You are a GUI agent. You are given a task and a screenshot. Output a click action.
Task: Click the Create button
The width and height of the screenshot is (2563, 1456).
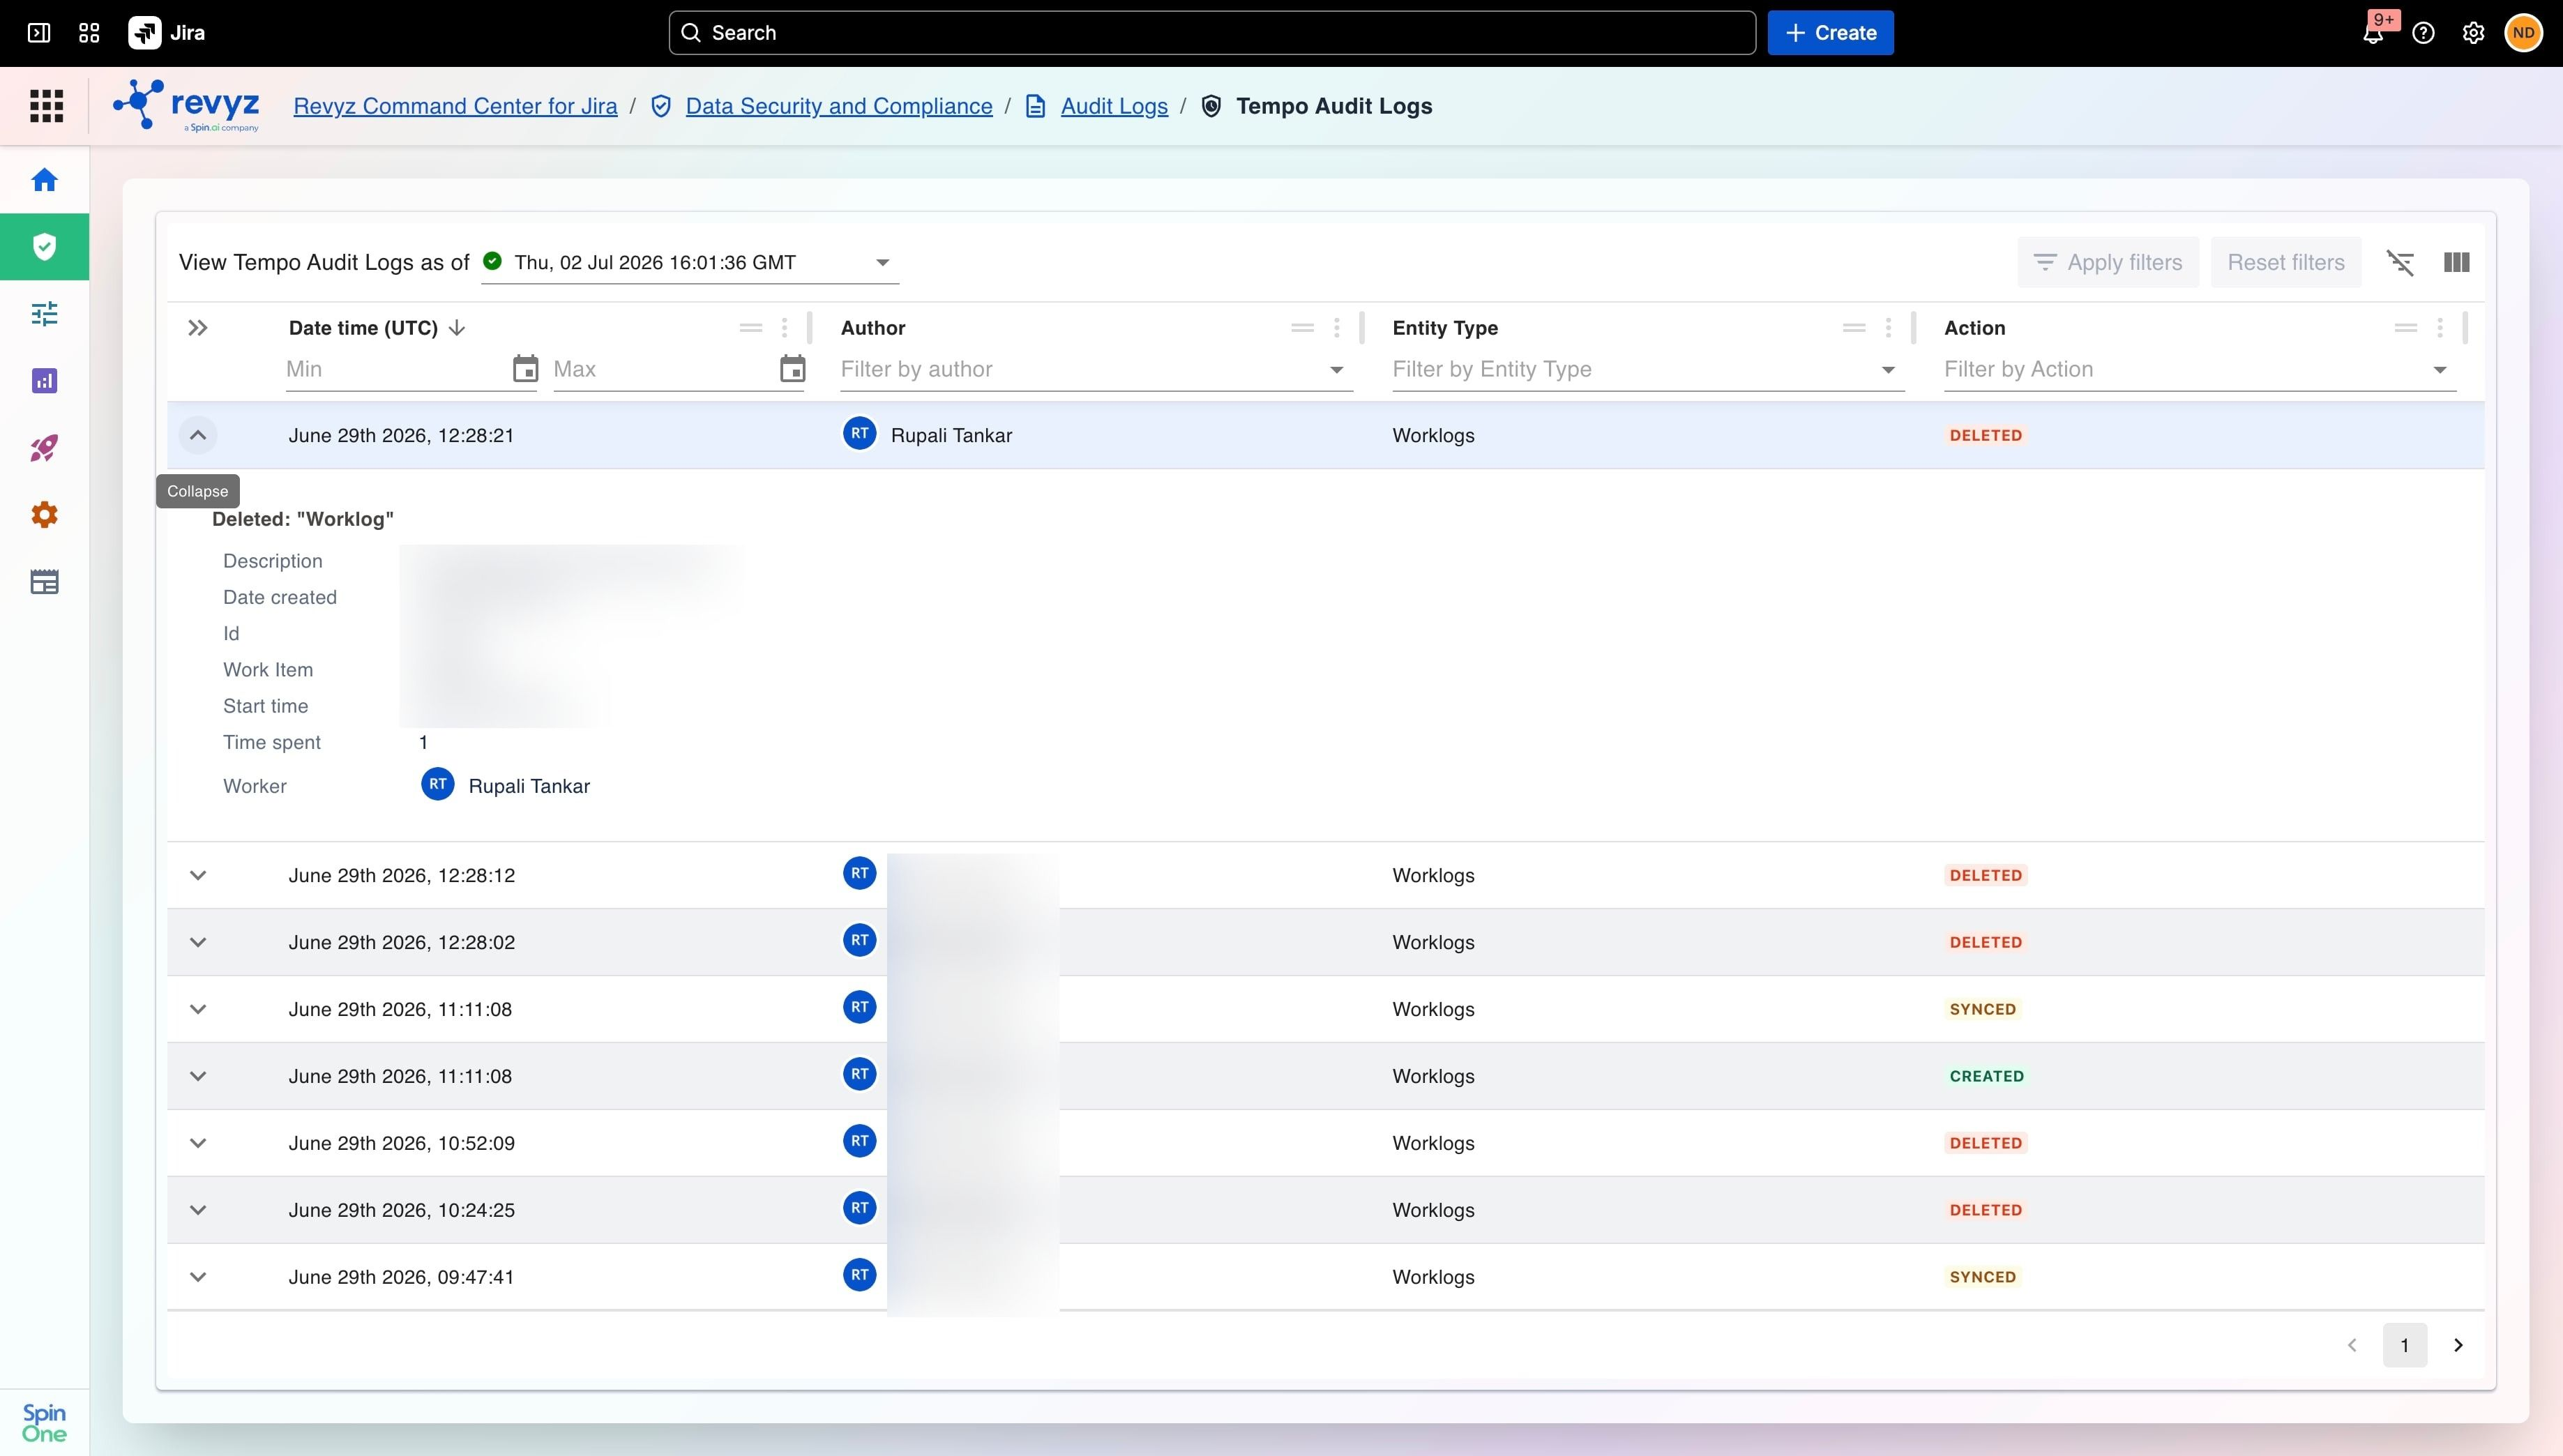pyautogui.click(x=1830, y=33)
